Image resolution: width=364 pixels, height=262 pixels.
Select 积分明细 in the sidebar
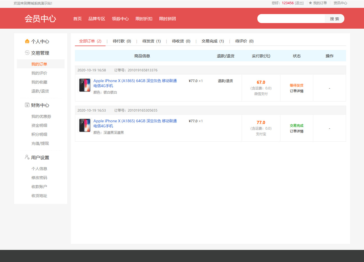39,134
